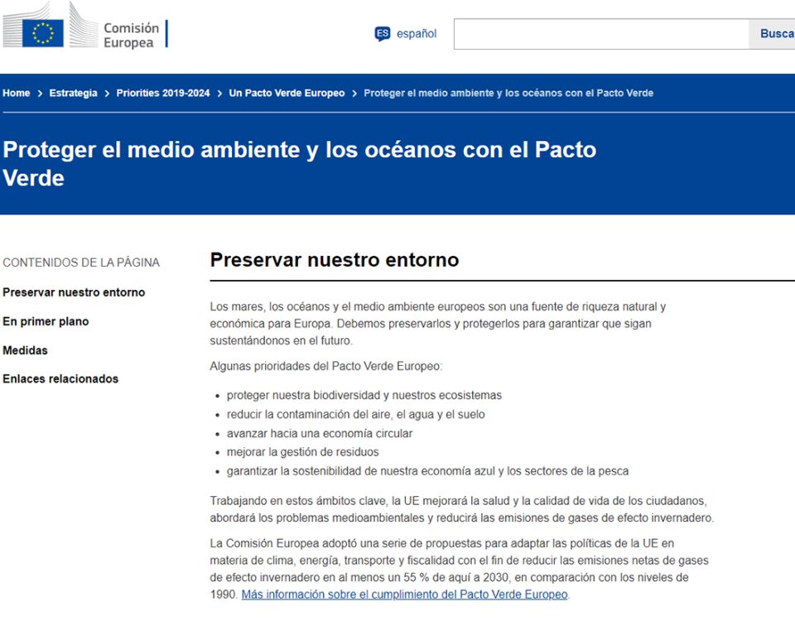Image resolution: width=795 pixels, height=621 pixels.
Task: Click the last breadcrumb item for current page
Action: coord(508,94)
